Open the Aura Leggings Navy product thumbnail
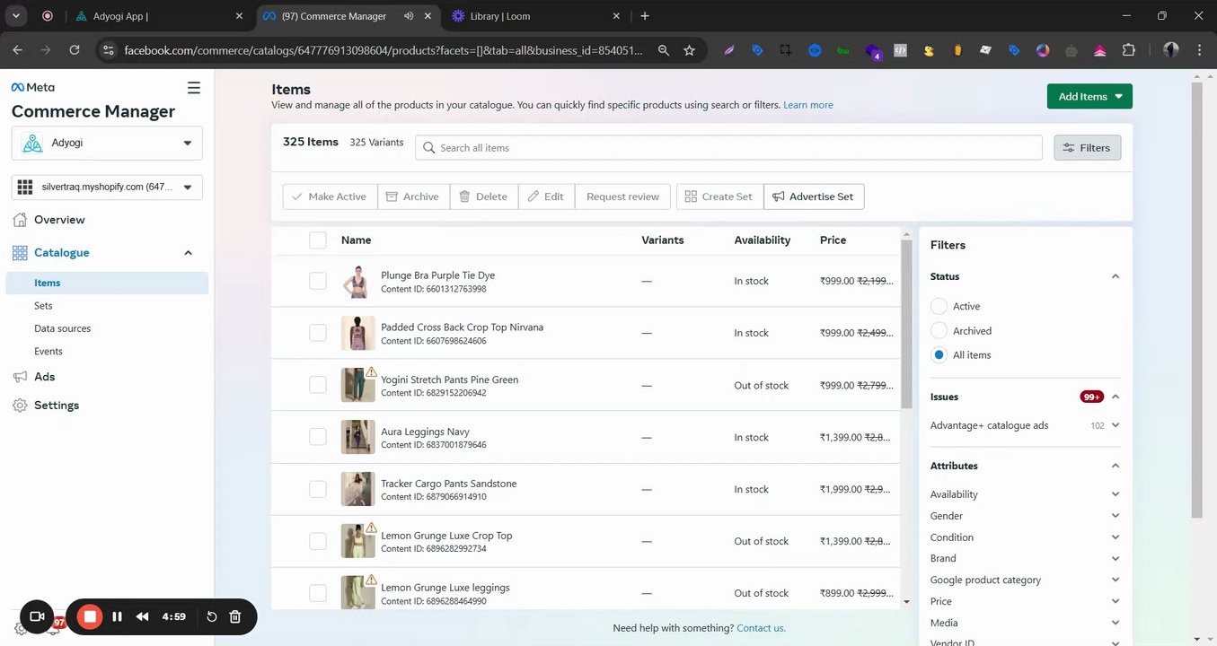1217x646 pixels. (x=358, y=437)
